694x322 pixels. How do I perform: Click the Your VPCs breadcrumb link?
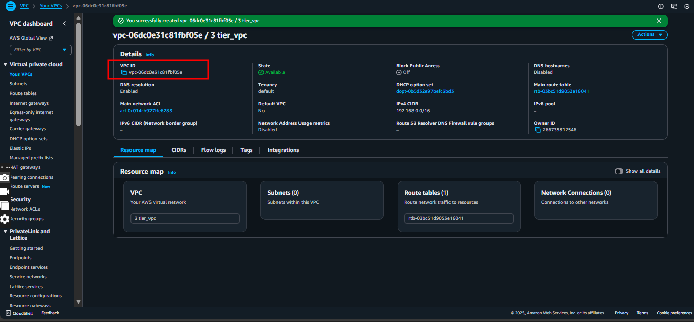50,6
